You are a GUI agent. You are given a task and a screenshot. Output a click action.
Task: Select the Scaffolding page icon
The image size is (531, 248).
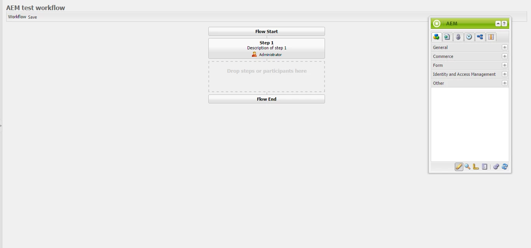pos(484,167)
